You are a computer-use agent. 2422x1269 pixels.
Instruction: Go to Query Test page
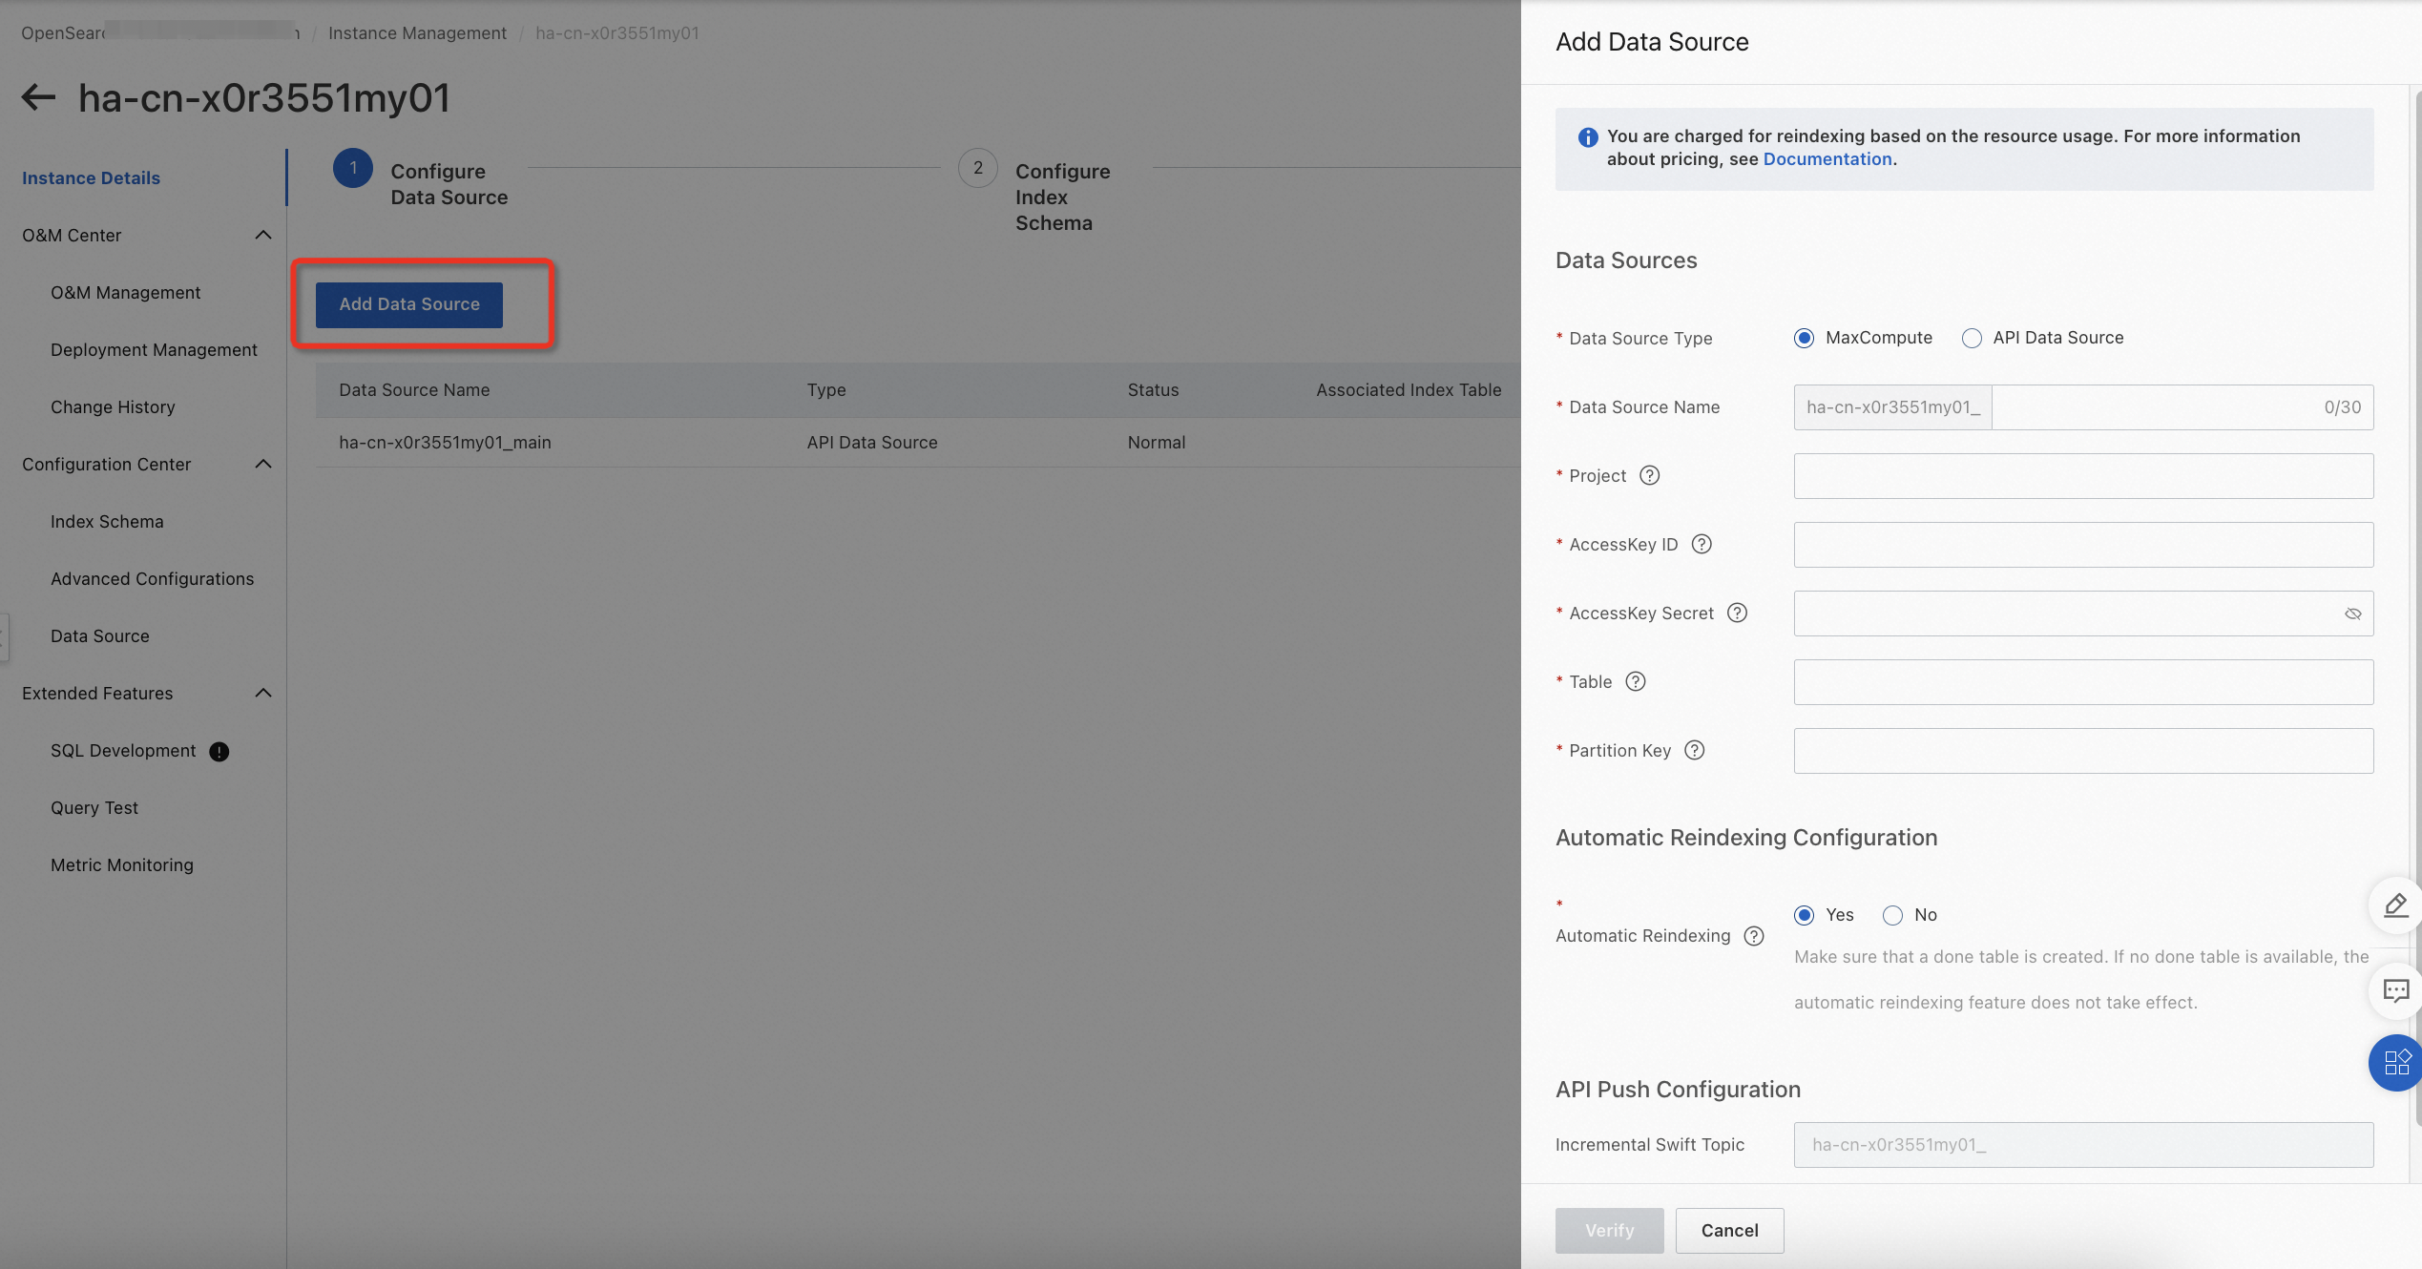click(94, 808)
